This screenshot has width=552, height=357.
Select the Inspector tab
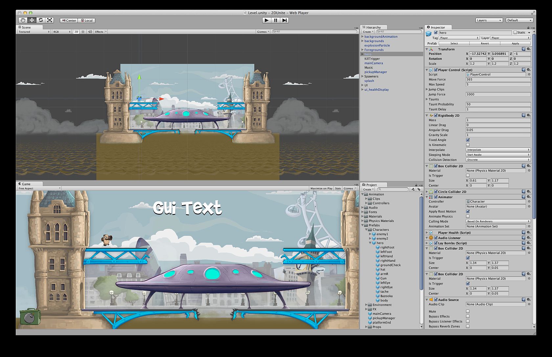pos(438,27)
